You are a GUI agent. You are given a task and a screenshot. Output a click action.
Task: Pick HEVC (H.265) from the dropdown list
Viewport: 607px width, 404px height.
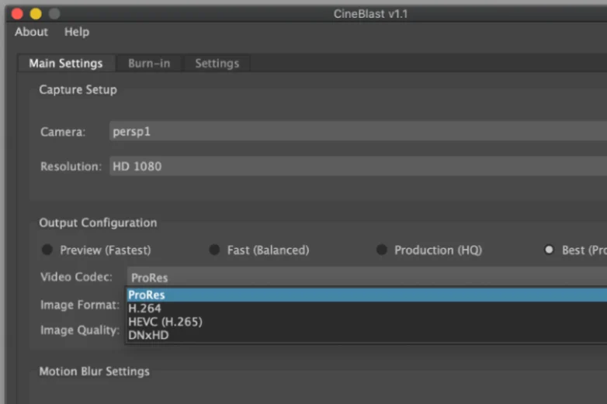165,322
